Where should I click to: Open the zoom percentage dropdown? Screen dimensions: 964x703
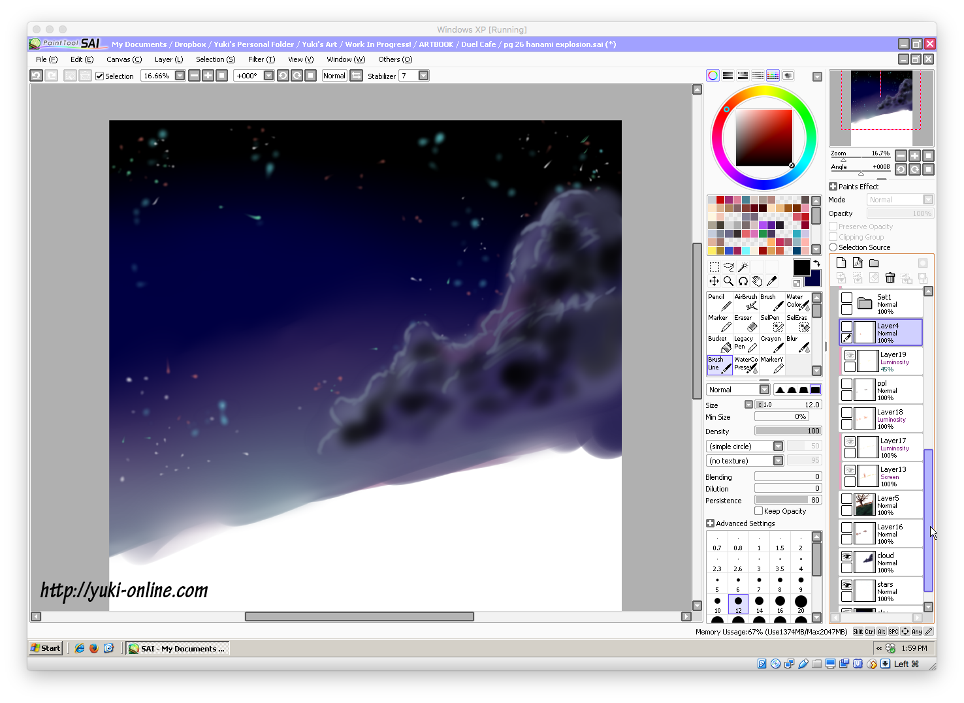click(180, 76)
